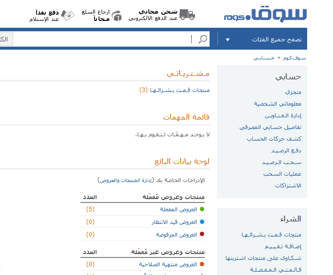This screenshot has width=333, height=275.
Task: Open حسابي breadcrumb link
Action: (264, 58)
